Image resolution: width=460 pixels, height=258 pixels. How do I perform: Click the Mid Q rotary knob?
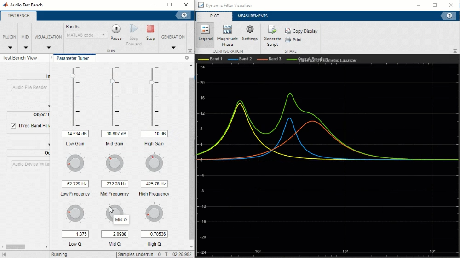115,213
